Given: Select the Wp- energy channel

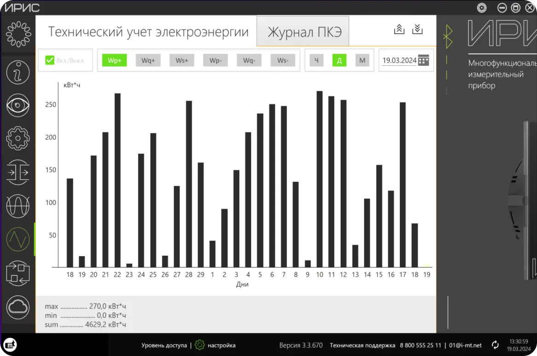Looking at the screenshot, I should tap(215, 60).
